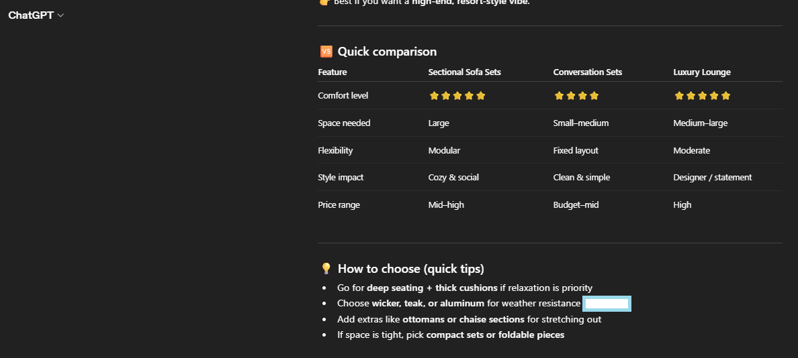Click the lightbulb emoji beside How to choose
798x358 pixels.
click(x=326, y=269)
